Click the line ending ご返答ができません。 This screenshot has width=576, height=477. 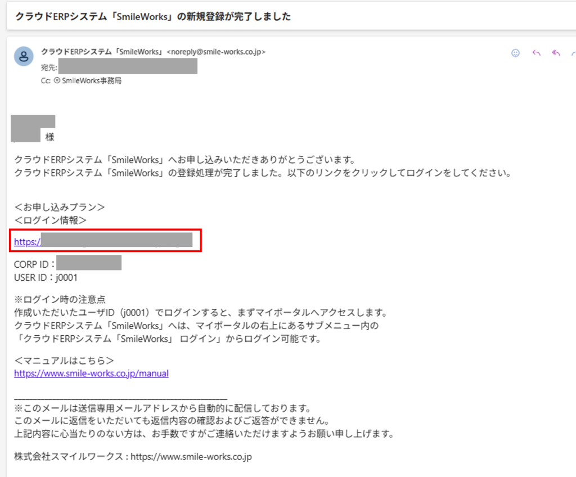click(x=172, y=421)
